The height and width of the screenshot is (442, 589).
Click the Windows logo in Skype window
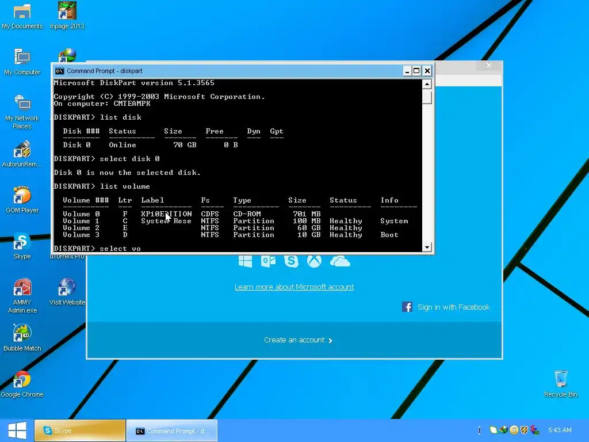click(x=245, y=261)
